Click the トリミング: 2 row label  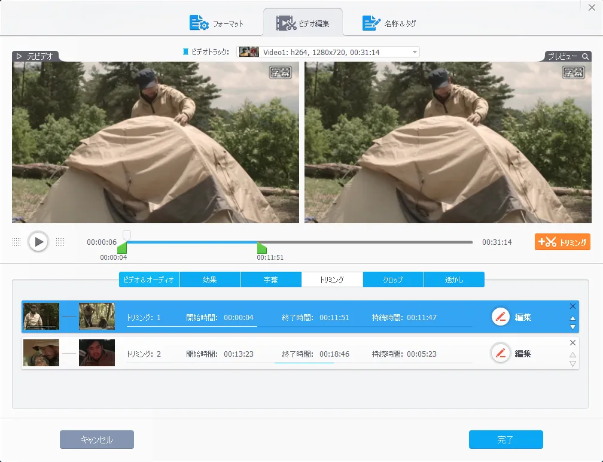pos(144,354)
